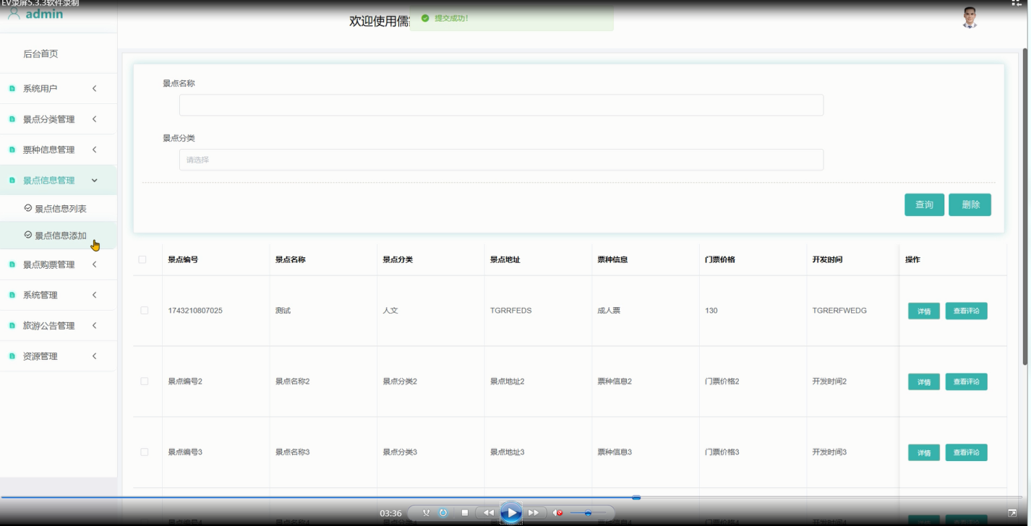
Task: Click the check-circle icon beside 景点信息添加
Action: [28, 235]
